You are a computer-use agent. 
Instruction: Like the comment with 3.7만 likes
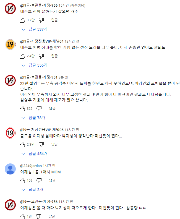[22, 20]
